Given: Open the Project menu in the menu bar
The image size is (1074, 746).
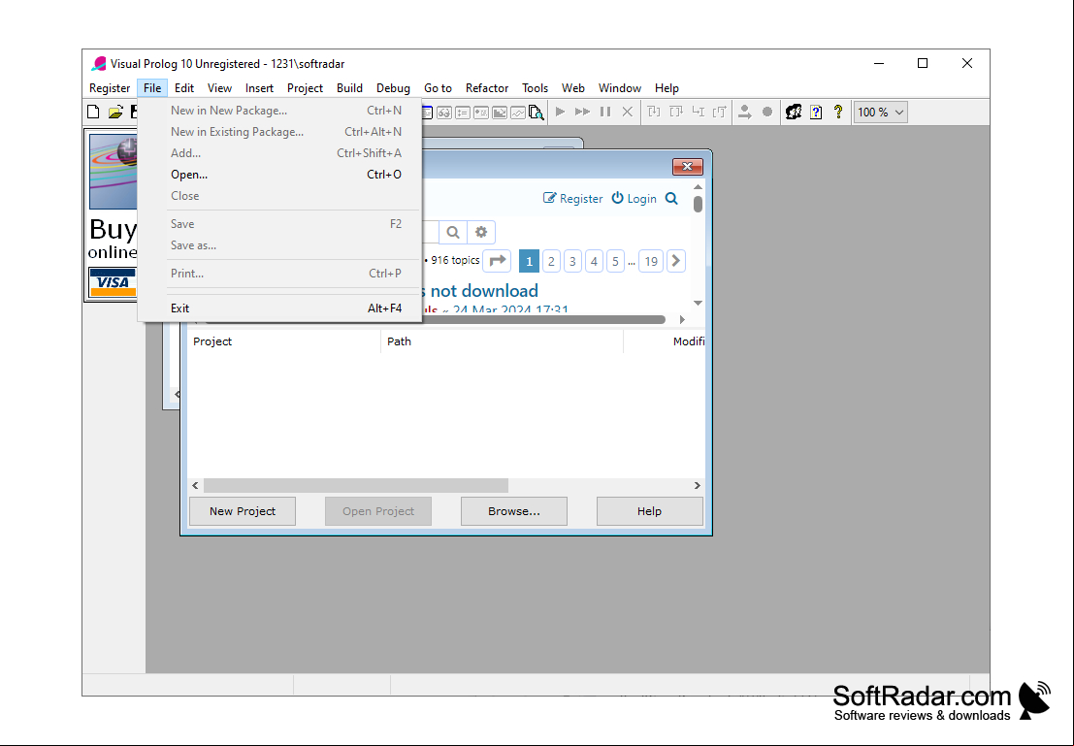Looking at the screenshot, I should 305,87.
